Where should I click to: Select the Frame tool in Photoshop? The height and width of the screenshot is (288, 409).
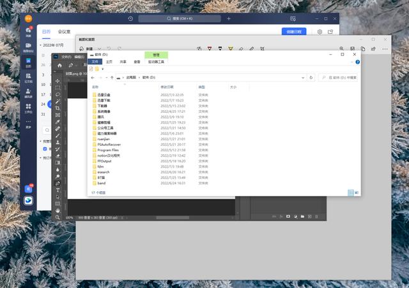coord(58,115)
